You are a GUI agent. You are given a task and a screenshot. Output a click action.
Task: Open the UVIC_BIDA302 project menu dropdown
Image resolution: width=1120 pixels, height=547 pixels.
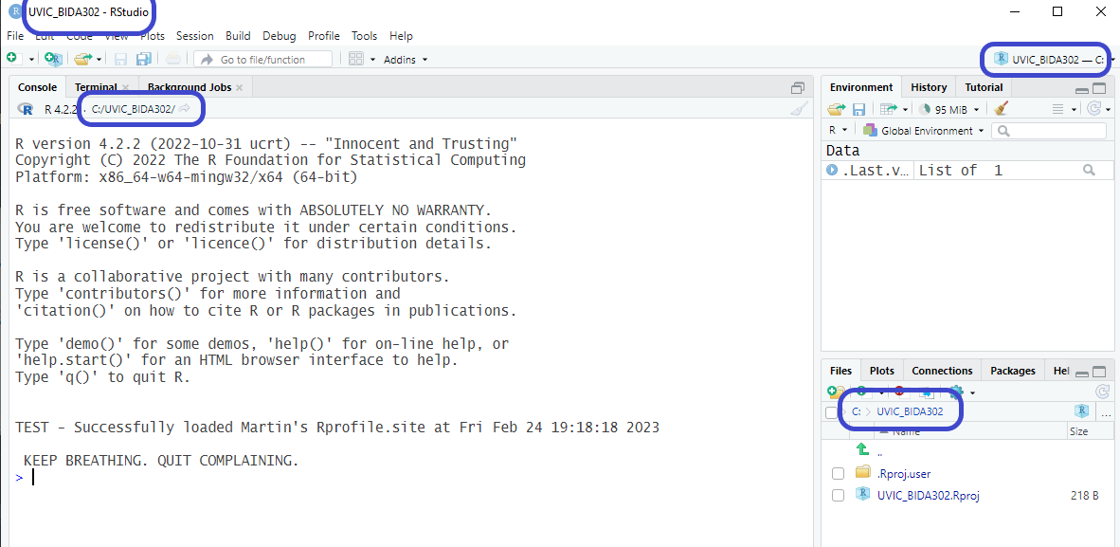click(x=1052, y=59)
